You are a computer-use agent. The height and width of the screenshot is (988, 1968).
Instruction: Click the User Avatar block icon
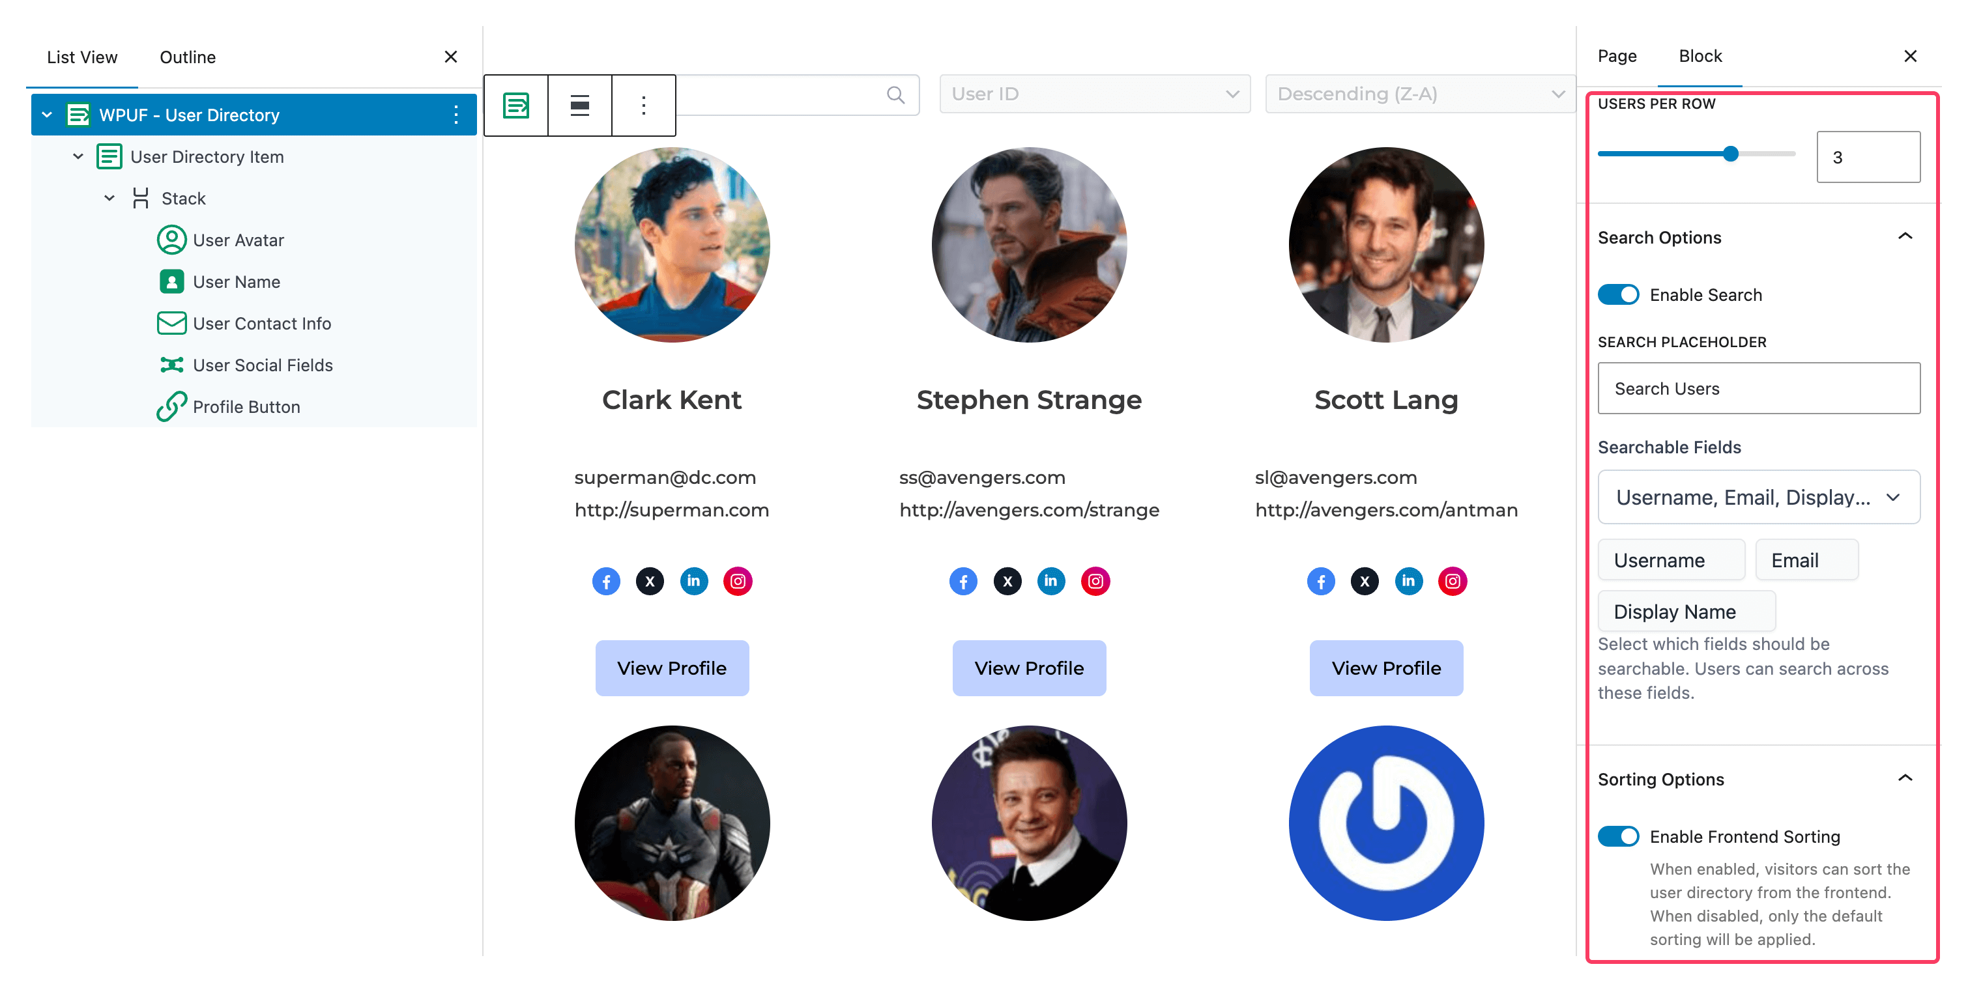171,240
